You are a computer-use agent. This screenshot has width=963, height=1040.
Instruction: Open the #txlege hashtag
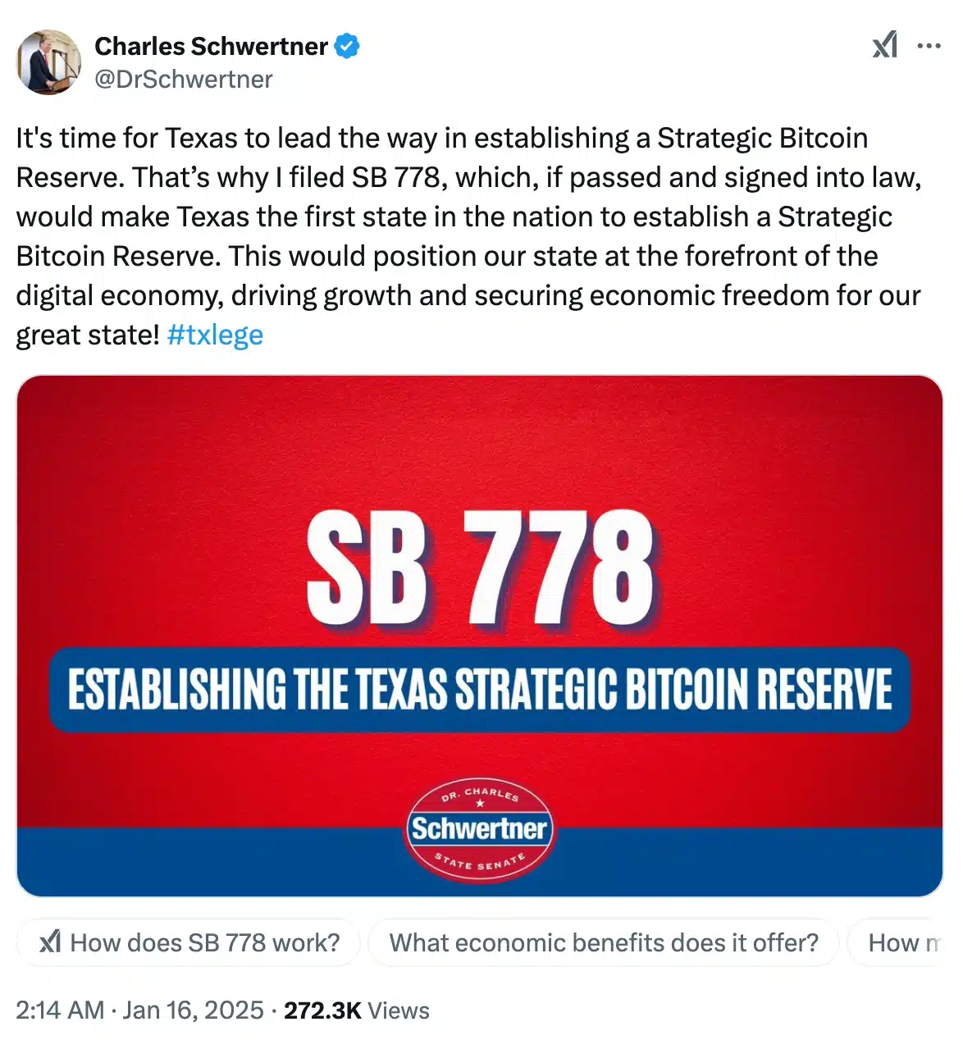[215, 335]
